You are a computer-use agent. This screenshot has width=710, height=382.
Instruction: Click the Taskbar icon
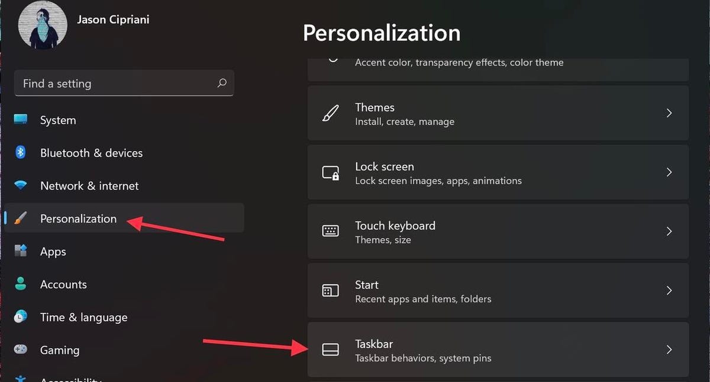pos(330,350)
